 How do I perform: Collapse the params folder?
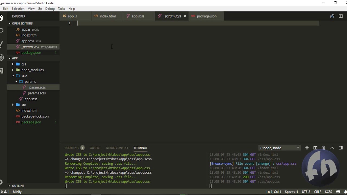point(33,82)
